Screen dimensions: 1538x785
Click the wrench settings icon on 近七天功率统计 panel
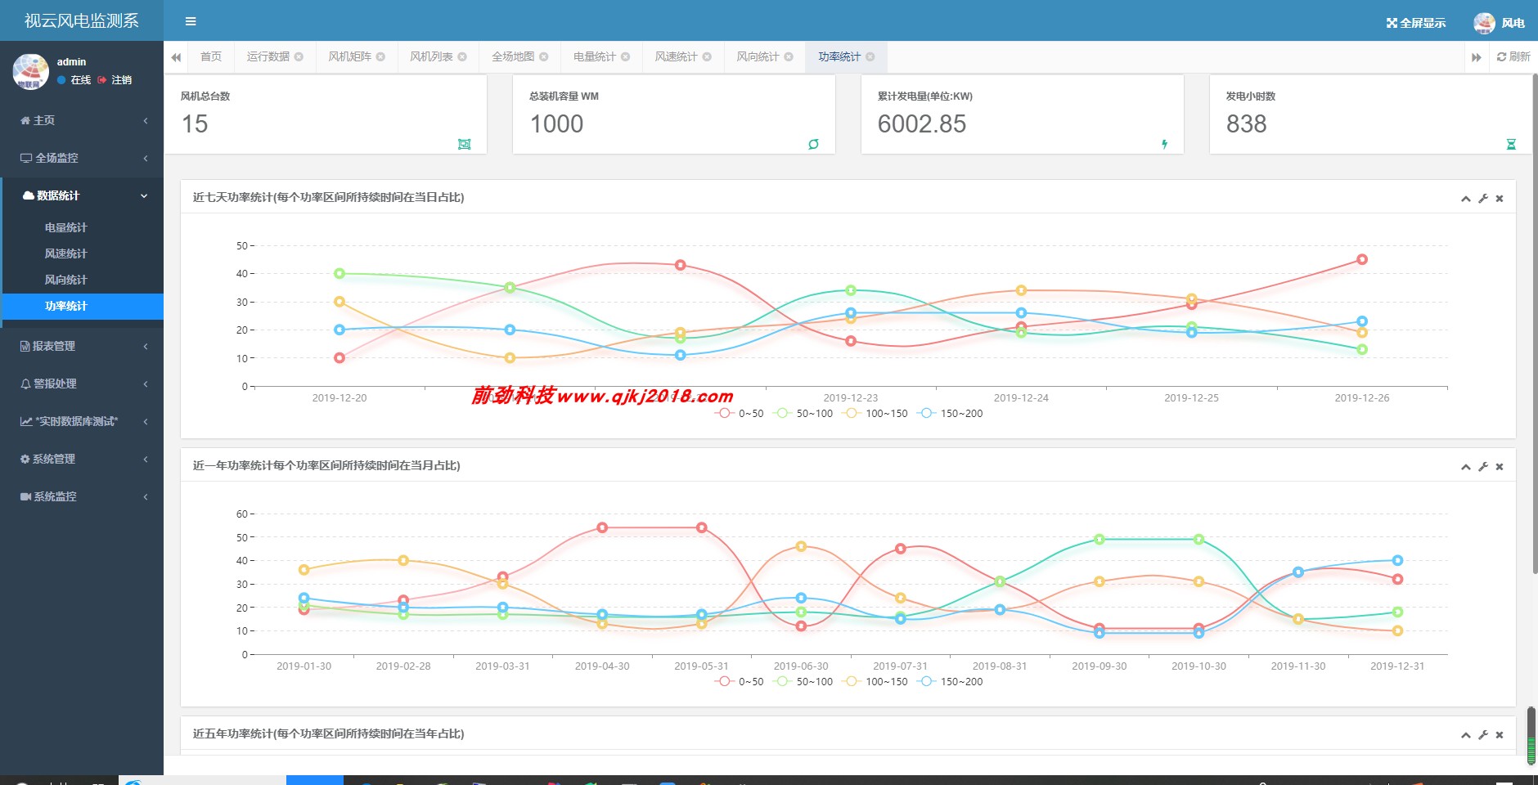click(1483, 198)
